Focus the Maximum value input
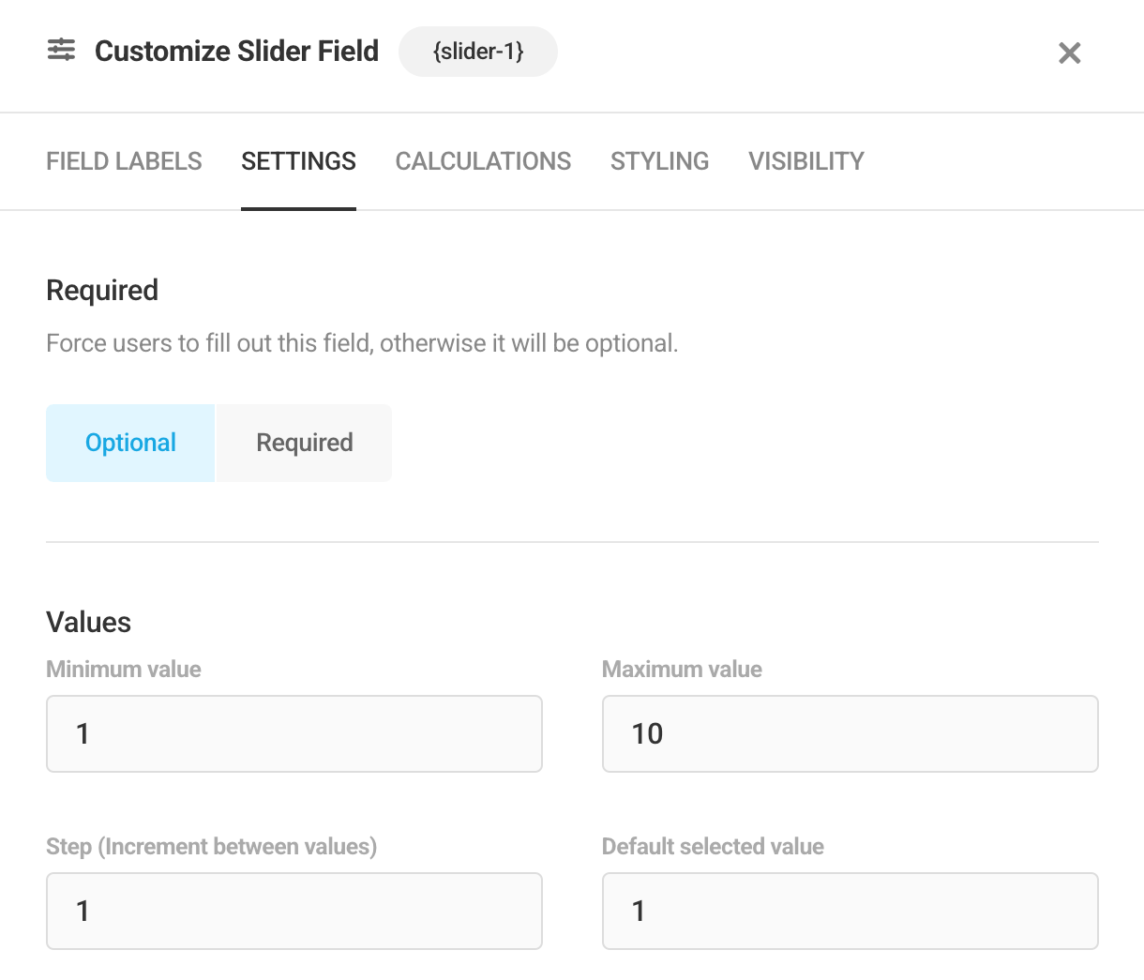 850,733
